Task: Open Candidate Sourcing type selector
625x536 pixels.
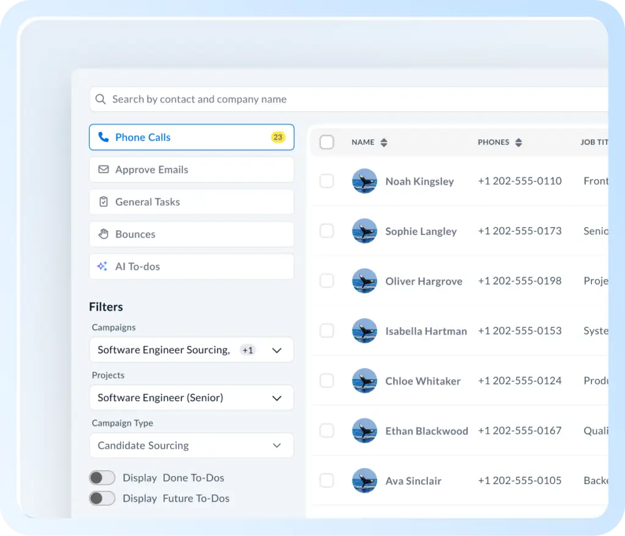Action: [x=192, y=446]
